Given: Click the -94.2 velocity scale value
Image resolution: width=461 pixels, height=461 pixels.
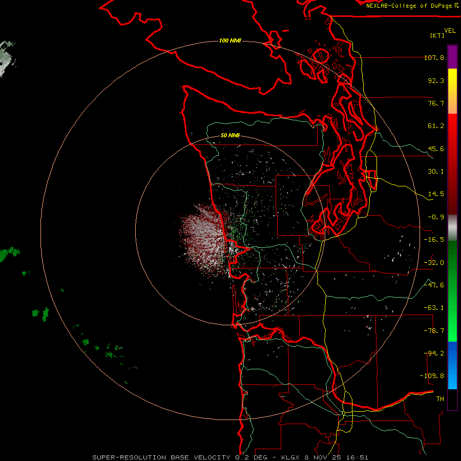Looking at the screenshot, I should [434, 353].
